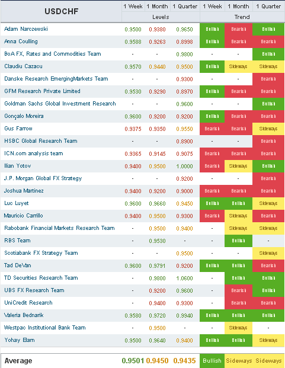285x368 pixels.
Task: Open Gus Farrow contributor link
Action: tap(18, 129)
